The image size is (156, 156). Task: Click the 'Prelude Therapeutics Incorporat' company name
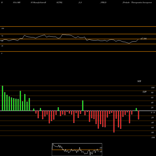(x=137, y=2)
